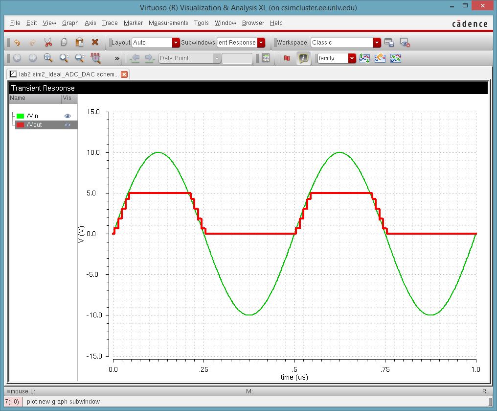
Task: Click the Cut icon on the toolbar
Action: coord(48,43)
